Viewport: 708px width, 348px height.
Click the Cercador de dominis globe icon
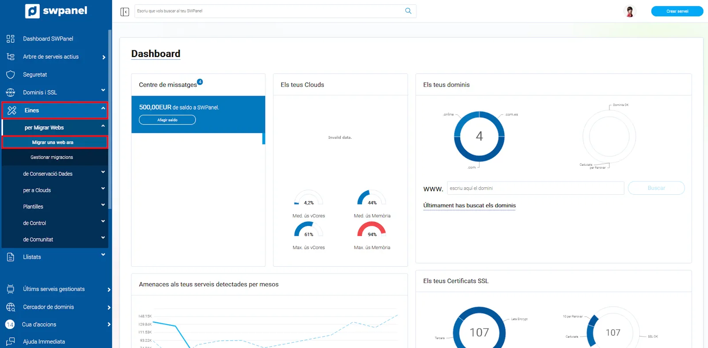tap(11, 307)
